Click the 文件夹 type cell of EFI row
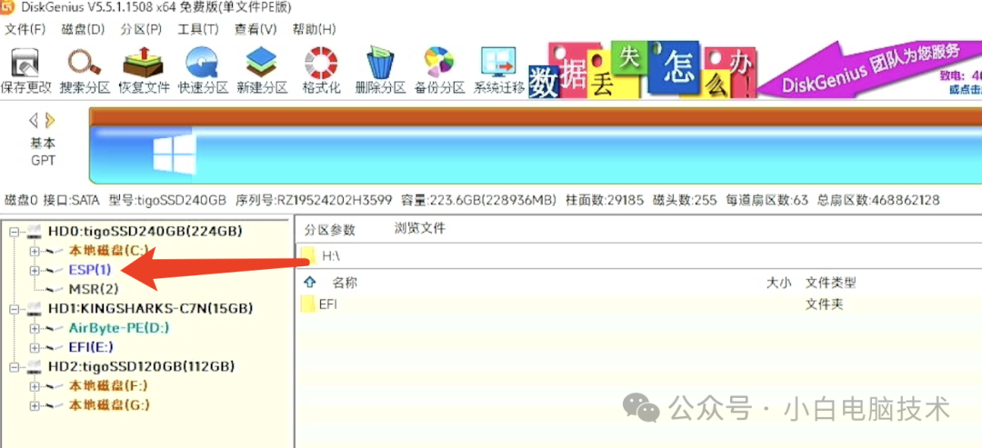The height and width of the screenshot is (448, 982). point(824,304)
